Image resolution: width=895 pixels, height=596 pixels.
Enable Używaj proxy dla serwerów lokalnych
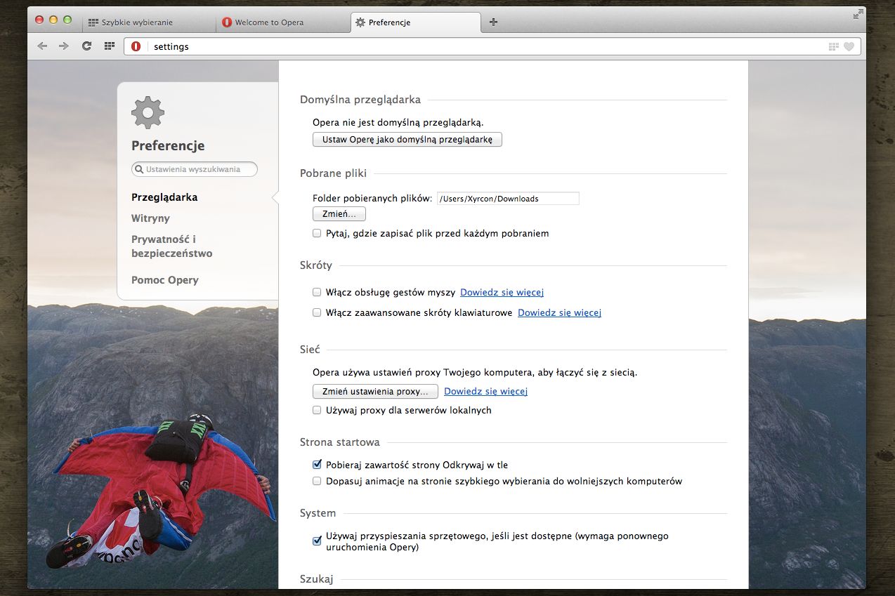(317, 410)
